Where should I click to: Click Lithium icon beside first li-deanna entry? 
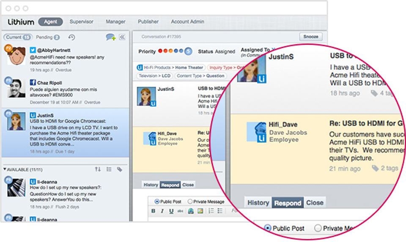point(33,182)
